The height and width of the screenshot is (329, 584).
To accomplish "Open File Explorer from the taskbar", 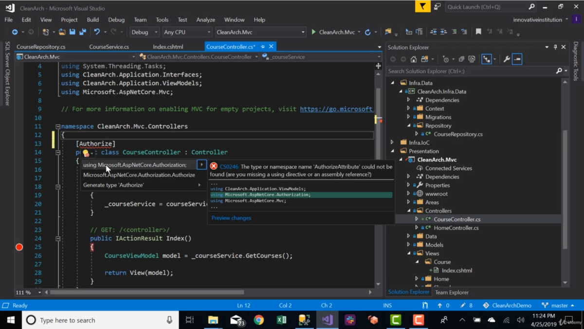I will [x=213, y=320].
